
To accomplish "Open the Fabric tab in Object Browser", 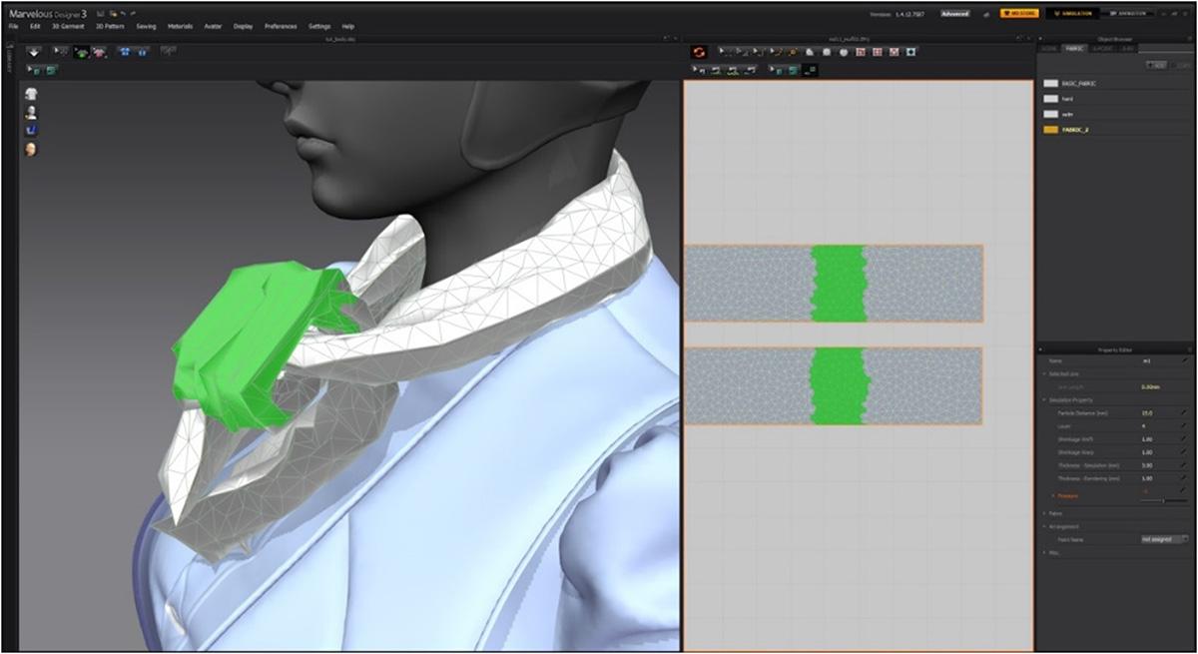I will coord(1074,47).
